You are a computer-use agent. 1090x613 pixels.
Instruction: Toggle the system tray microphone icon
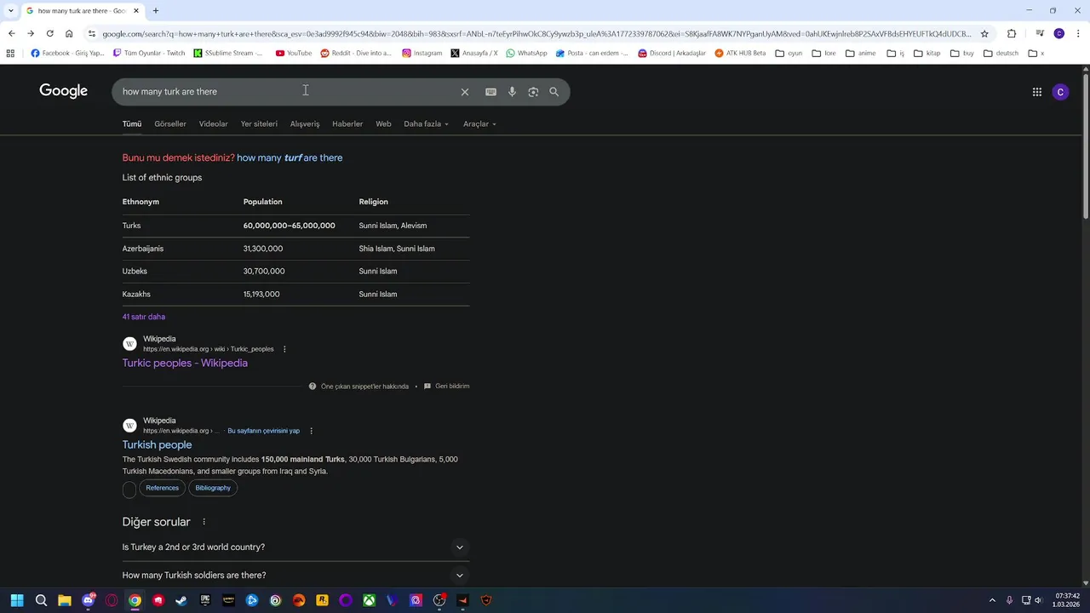click(1010, 600)
